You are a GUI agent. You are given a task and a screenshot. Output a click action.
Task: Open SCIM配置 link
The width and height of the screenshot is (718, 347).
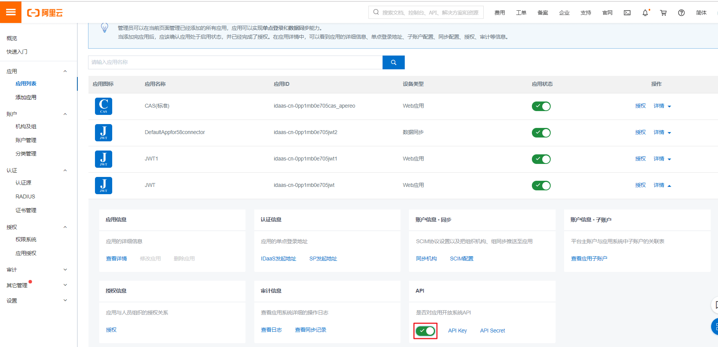462,259
